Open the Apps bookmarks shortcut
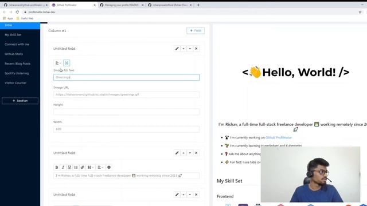The width and height of the screenshot is (367, 206). tap(8, 18)
